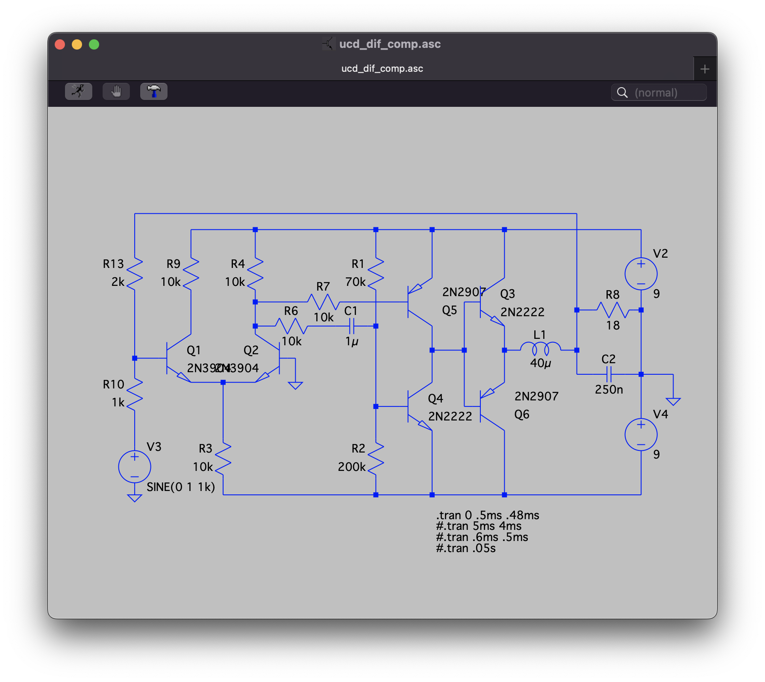This screenshot has height=682, width=765.
Task: Click the 2N2907 label of Q6
Action: 536,397
